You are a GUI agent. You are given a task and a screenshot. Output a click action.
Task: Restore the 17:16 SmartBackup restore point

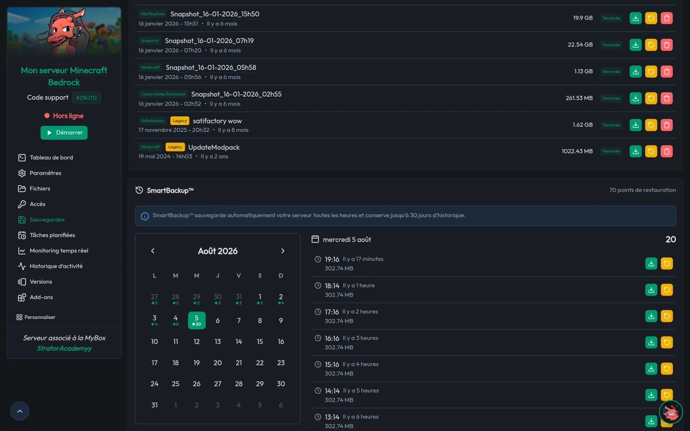point(667,316)
